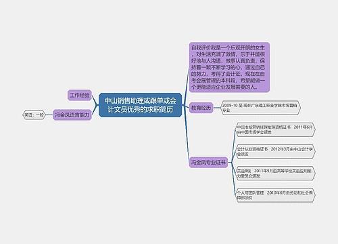The height and width of the screenshot is (244, 338).
Task: Open the 教育经历 node
Action: click(x=201, y=108)
